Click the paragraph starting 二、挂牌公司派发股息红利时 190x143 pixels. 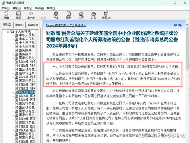[114, 113]
